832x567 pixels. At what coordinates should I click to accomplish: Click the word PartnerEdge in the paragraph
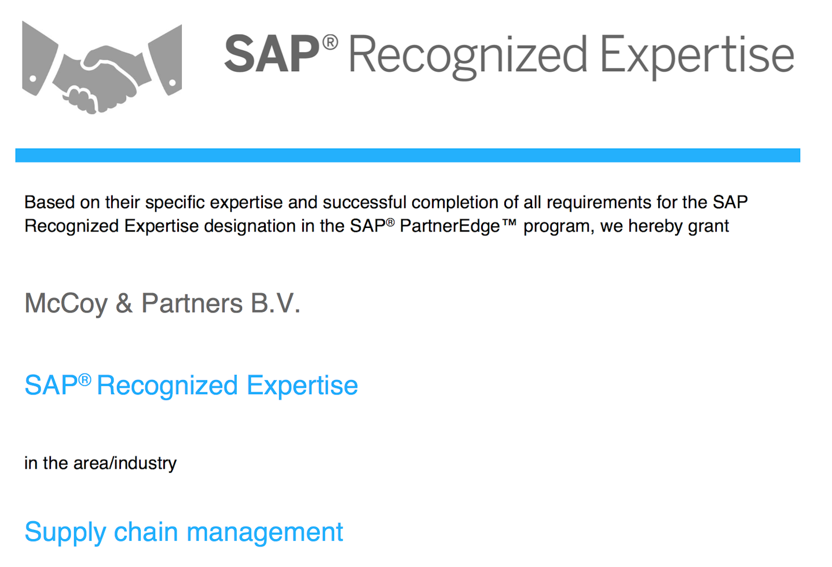450,226
